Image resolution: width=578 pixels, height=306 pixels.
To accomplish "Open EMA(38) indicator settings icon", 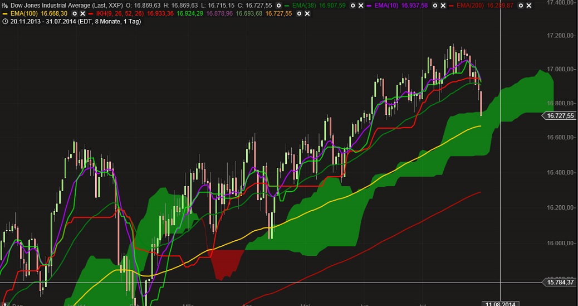I will (x=353, y=6).
